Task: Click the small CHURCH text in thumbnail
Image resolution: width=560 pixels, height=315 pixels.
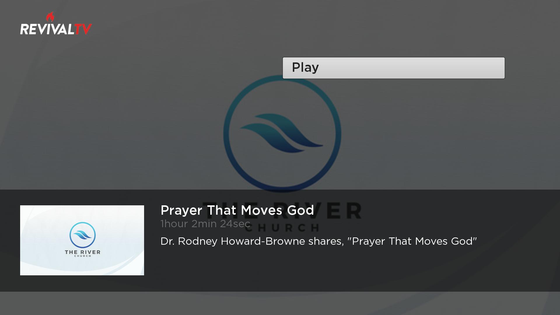Action: pyautogui.click(x=83, y=256)
